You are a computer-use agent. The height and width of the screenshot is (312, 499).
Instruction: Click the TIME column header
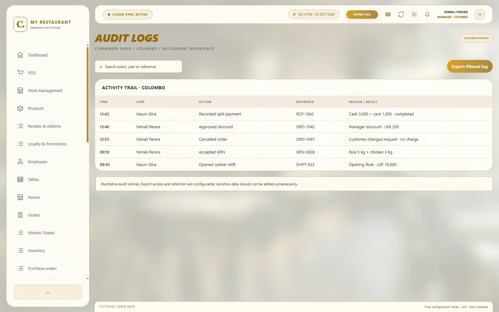(x=104, y=102)
